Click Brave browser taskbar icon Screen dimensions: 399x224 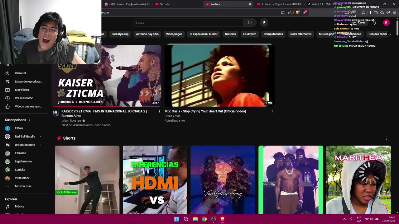222,219
